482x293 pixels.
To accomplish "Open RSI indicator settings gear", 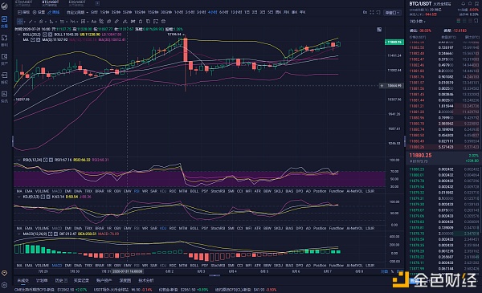I will (46, 160).
